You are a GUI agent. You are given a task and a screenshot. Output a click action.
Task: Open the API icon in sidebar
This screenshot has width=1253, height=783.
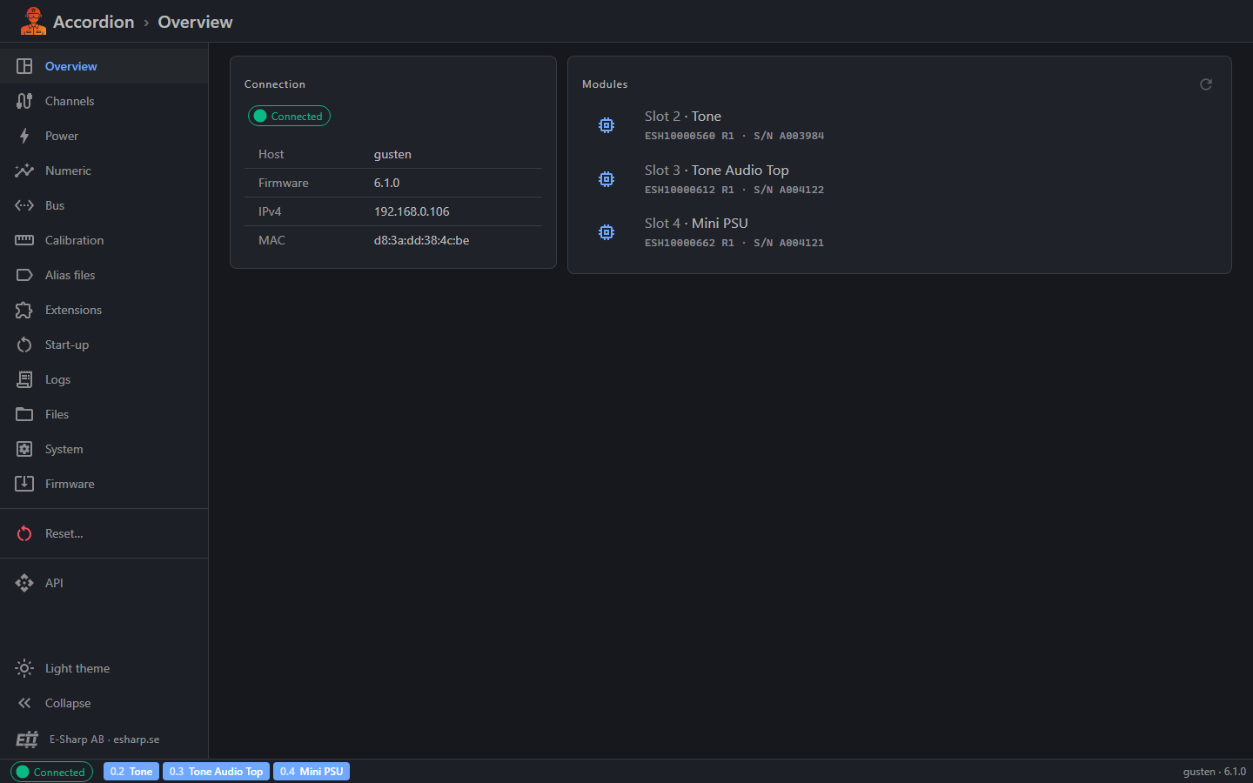[x=24, y=583]
